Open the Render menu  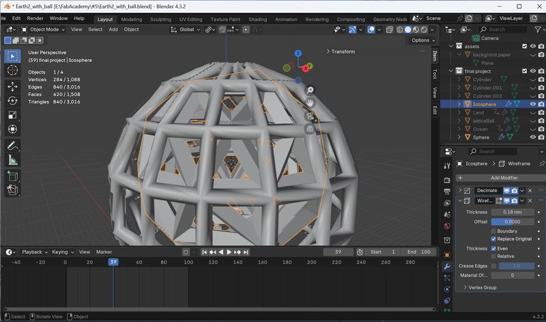pyautogui.click(x=35, y=18)
